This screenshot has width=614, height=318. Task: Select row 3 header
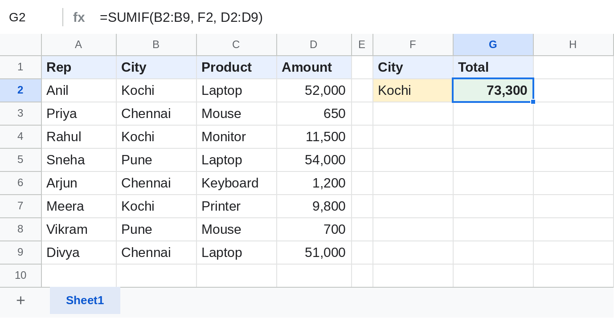coord(20,114)
